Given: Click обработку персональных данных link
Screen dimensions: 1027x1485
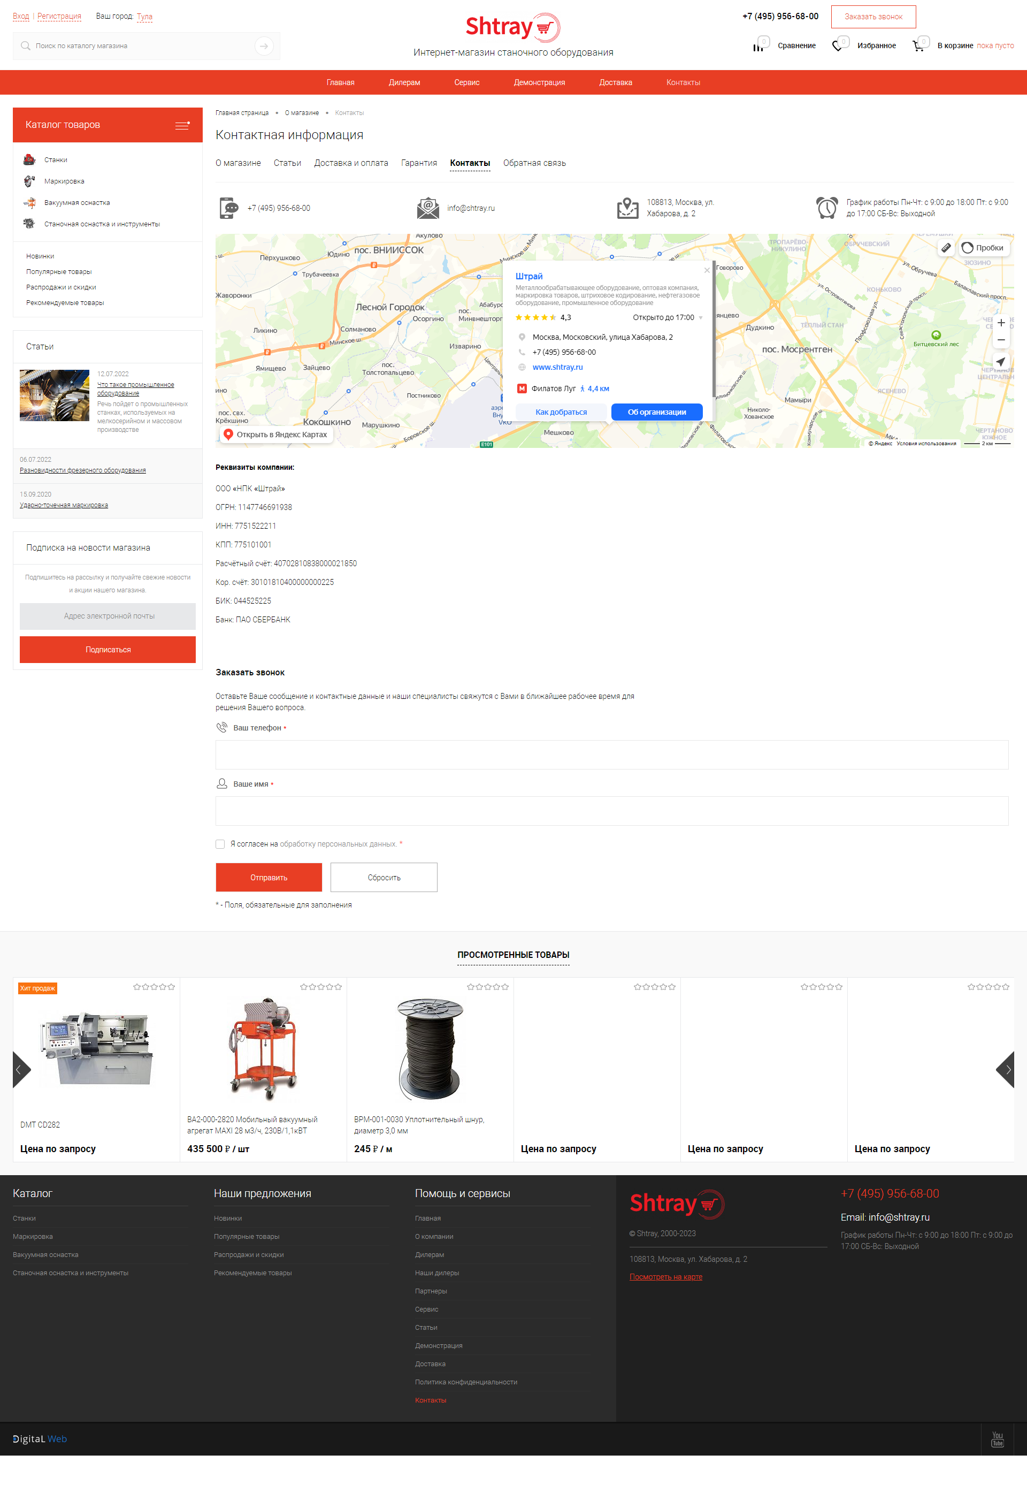Looking at the screenshot, I should point(338,844).
